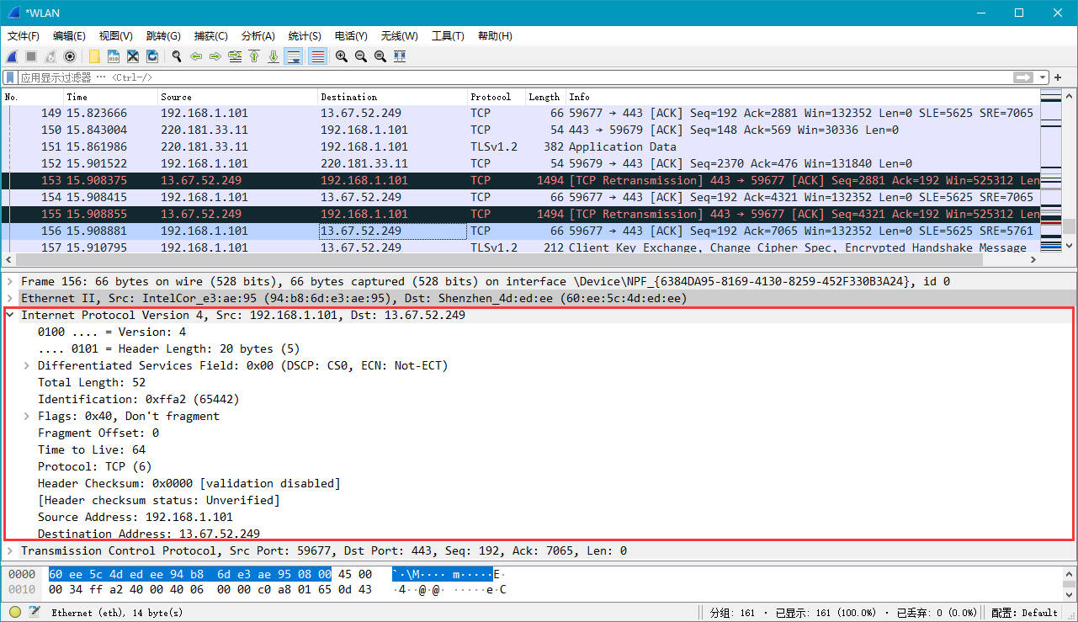Expand the Transmission Control Protocol row
The width and height of the screenshot is (1078, 622).
point(10,550)
